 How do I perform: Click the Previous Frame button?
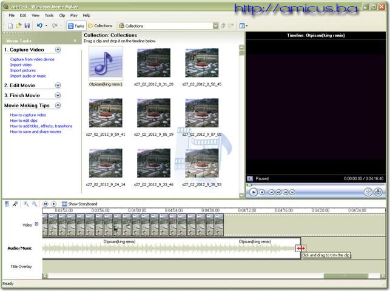point(278,192)
